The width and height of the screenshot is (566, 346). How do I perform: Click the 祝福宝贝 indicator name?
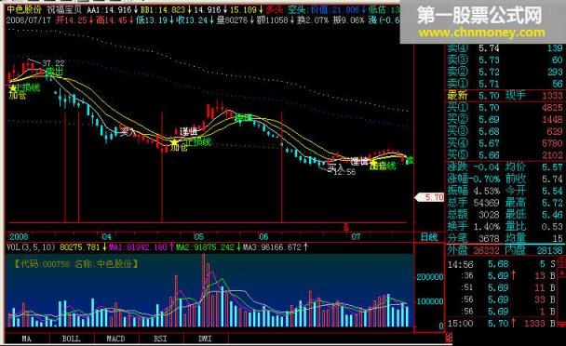(x=64, y=9)
